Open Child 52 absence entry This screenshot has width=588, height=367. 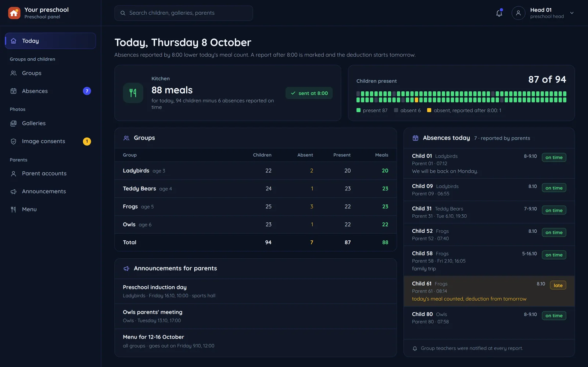pyautogui.click(x=489, y=235)
